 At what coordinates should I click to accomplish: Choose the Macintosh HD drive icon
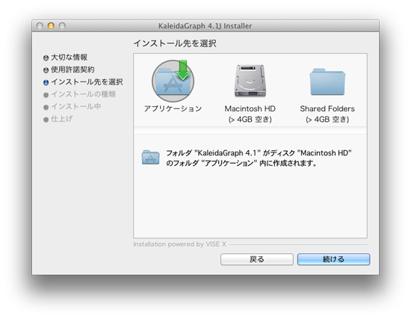(250, 81)
